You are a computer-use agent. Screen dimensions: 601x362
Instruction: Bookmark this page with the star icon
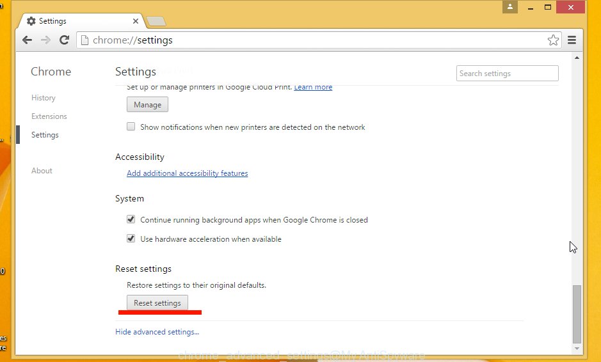[x=553, y=40]
